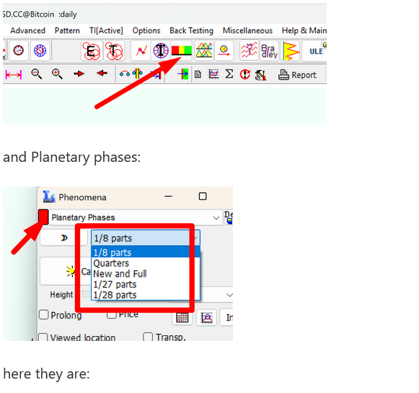
Task: Click the red right arrow scroll icon
Action: coord(79,74)
